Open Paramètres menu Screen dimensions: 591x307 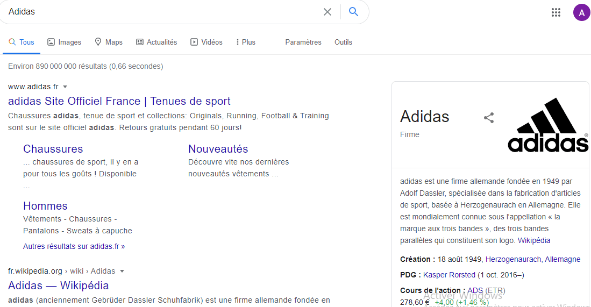303,42
